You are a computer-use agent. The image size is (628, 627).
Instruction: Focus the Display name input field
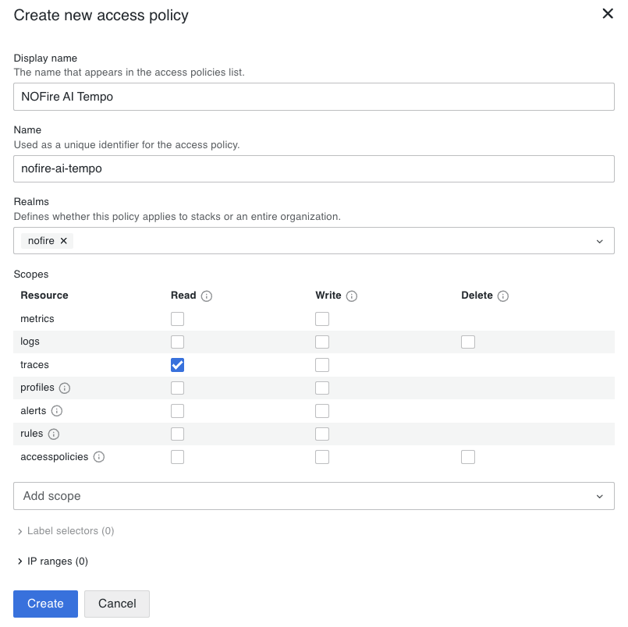(314, 97)
